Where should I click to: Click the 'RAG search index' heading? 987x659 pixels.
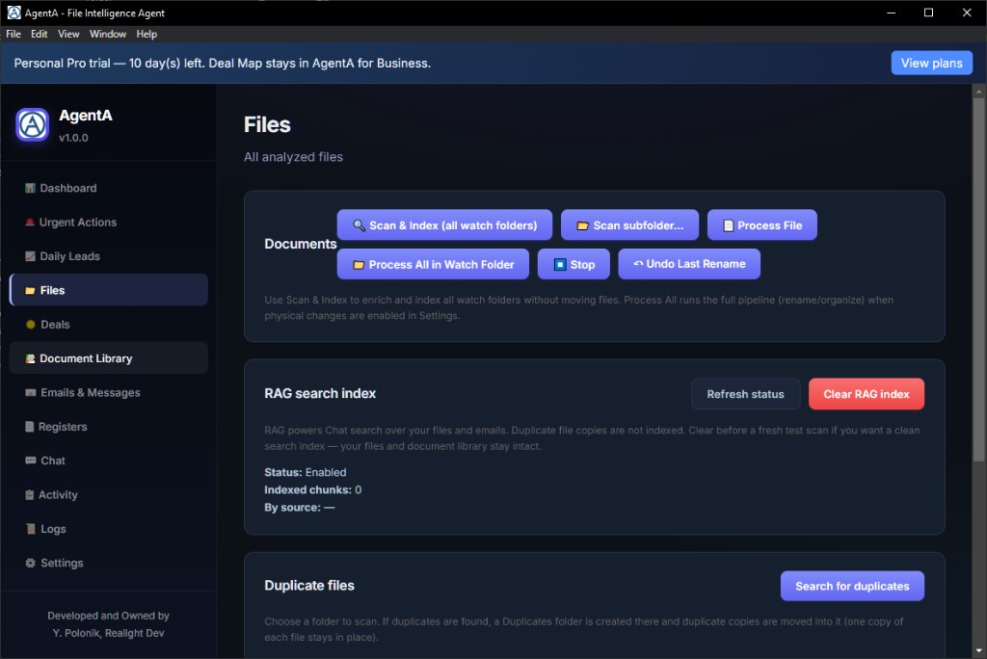[320, 393]
